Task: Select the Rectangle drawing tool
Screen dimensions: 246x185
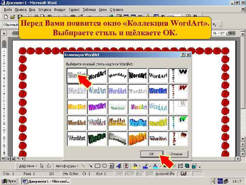Action: (97, 166)
